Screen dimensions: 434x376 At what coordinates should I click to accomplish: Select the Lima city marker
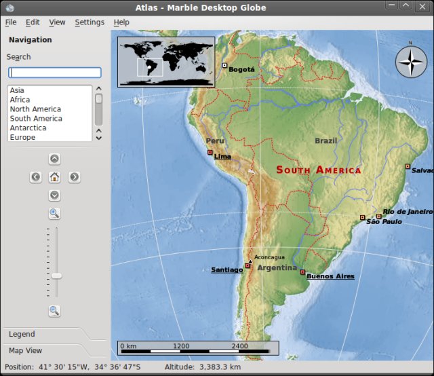pyautogui.click(x=210, y=152)
